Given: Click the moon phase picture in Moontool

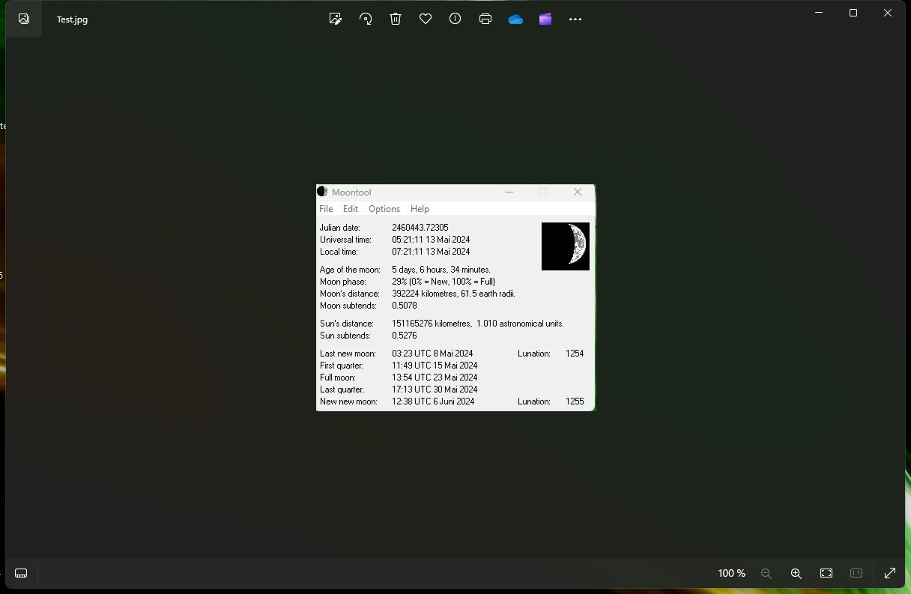Looking at the screenshot, I should pos(566,246).
